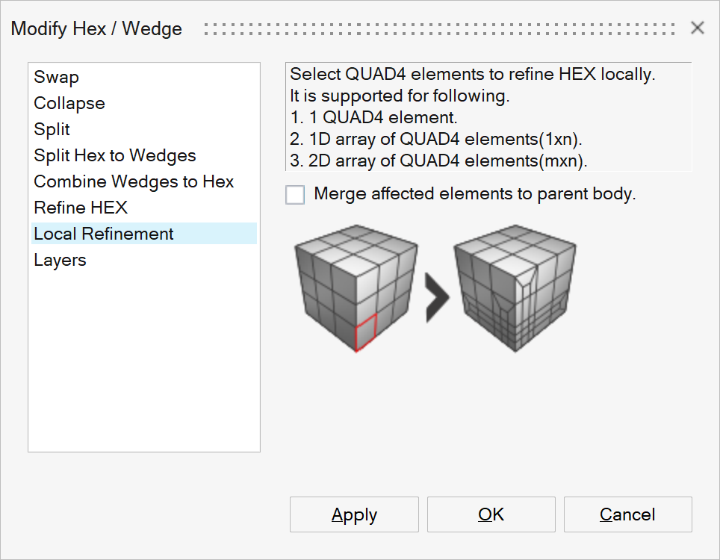Cancel the Modify Hex dialog
Image resolution: width=720 pixels, height=560 pixels.
pyautogui.click(x=627, y=514)
